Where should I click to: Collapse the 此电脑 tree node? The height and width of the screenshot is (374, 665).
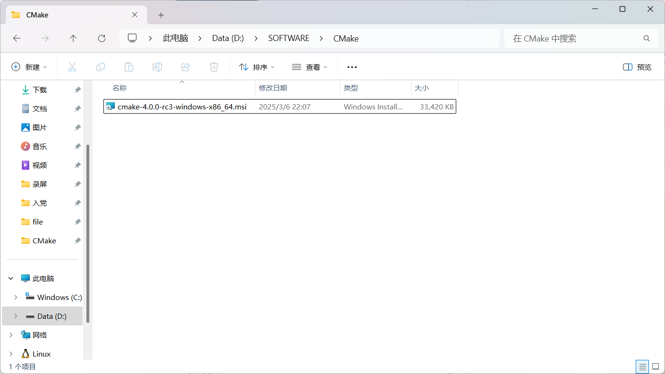pos(11,279)
